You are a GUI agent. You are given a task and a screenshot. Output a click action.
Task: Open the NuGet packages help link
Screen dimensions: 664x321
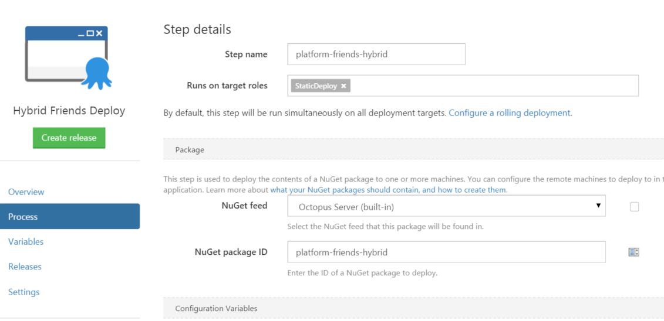point(388,190)
